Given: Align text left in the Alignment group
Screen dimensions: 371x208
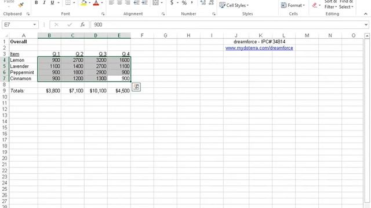Looking at the screenshot, I should pyautogui.click(x=111, y=2).
